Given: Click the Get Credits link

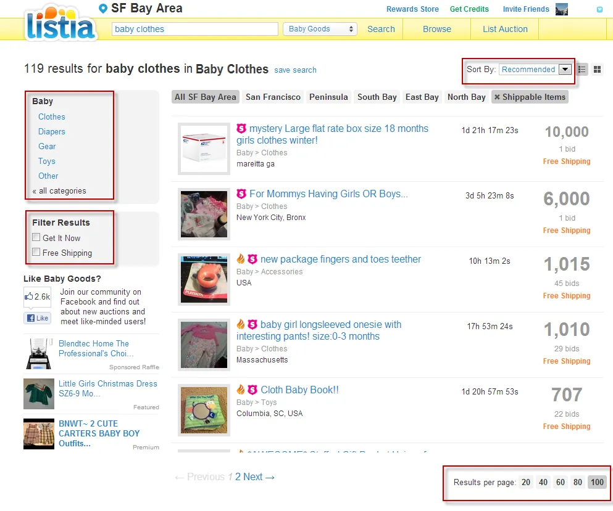Looking at the screenshot, I should click(469, 9).
